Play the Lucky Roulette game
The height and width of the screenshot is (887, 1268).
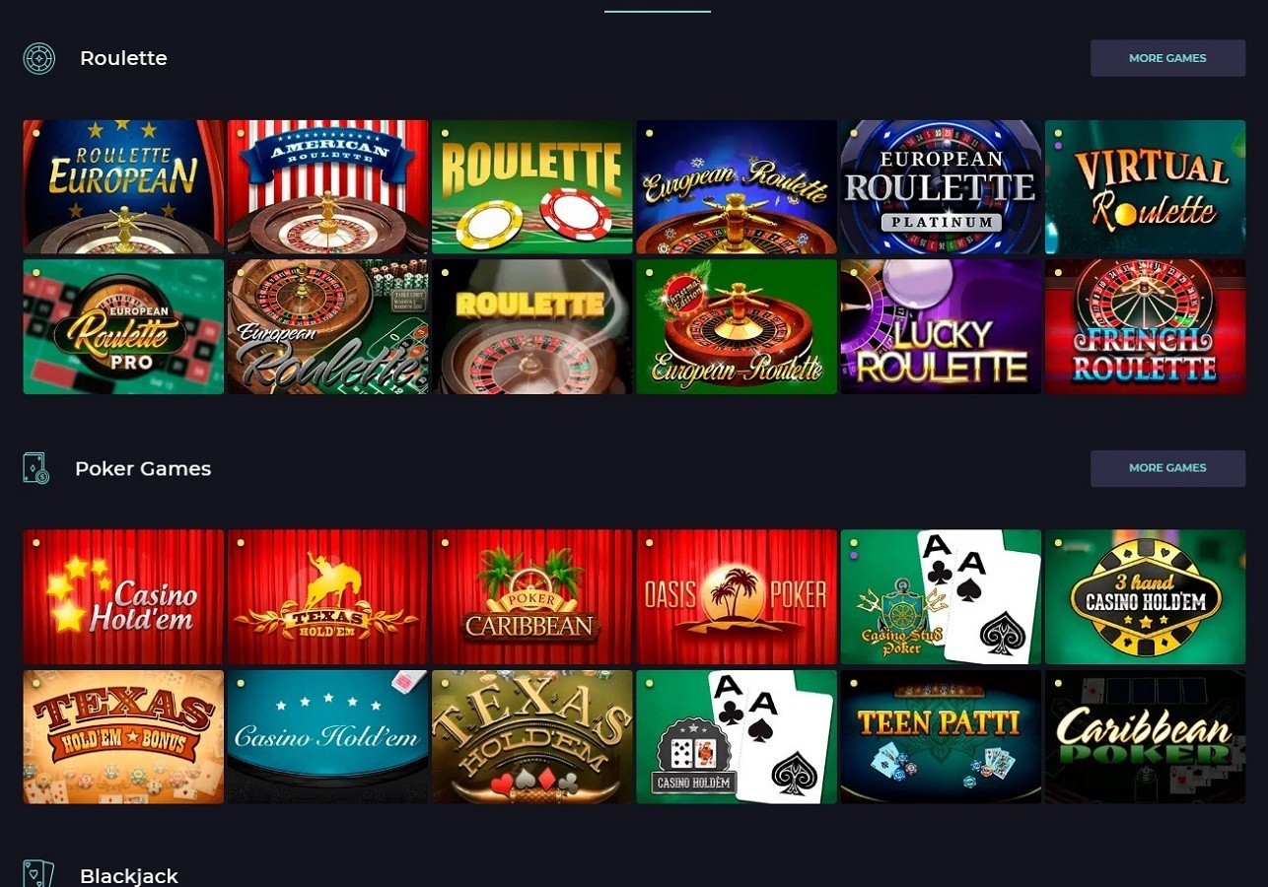[941, 326]
